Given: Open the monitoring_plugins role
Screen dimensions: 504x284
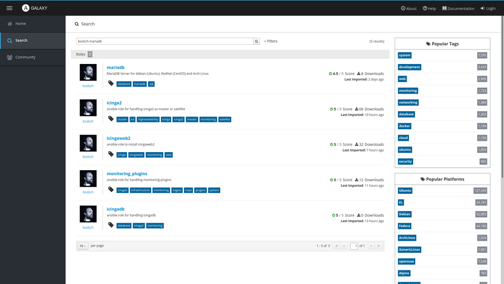Looking at the screenshot, I should (x=127, y=174).
